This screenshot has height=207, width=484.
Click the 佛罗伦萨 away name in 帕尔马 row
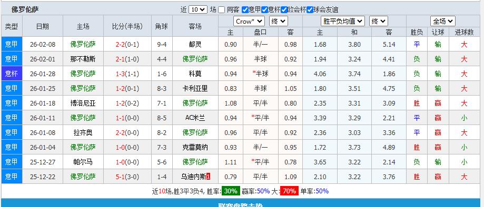point(195,162)
